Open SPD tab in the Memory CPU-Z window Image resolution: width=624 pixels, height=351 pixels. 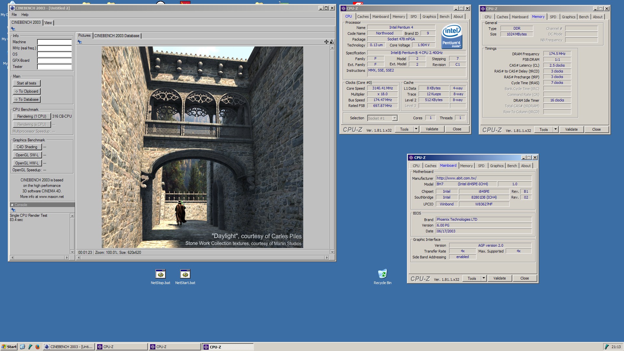(x=553, y=17)
